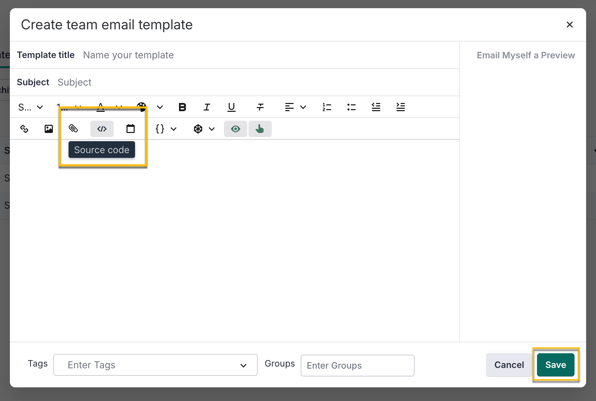Increase the indentation level
Image resolution: width=596 pixels, height=401 pixels.
click(401, 107)
